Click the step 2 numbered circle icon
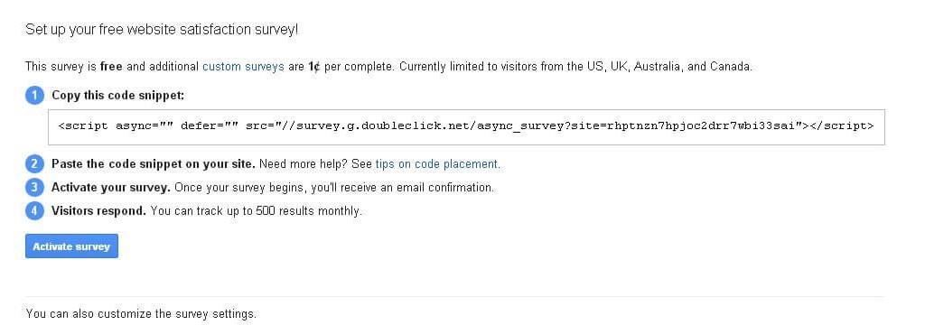 coord(35,164)
